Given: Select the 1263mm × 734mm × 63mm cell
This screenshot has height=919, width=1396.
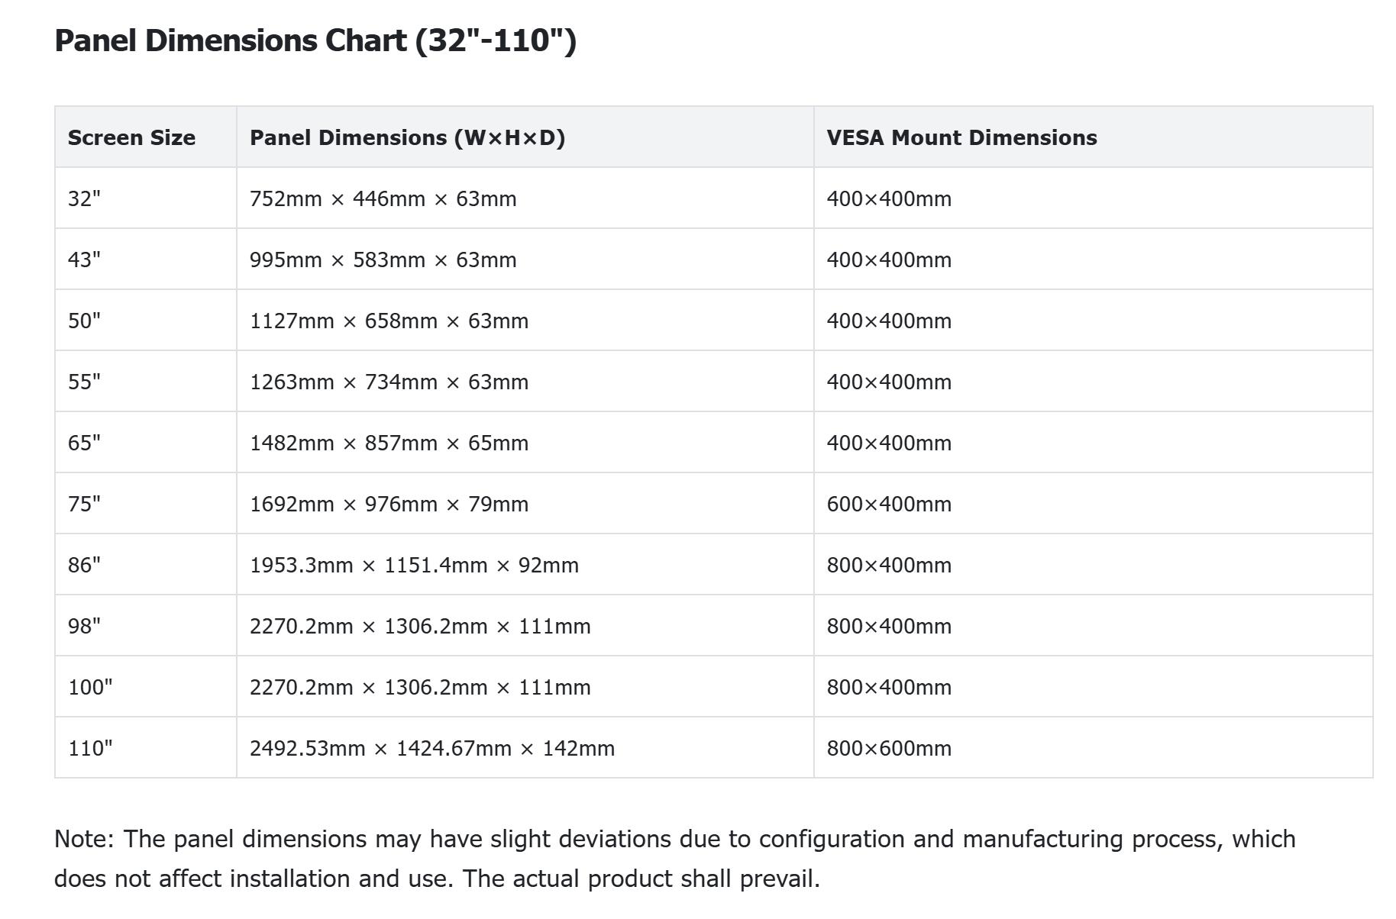Looking at the screenshot, I should tap(389, 382).
